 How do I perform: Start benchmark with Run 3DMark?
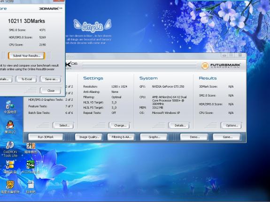tap(46, 137)
